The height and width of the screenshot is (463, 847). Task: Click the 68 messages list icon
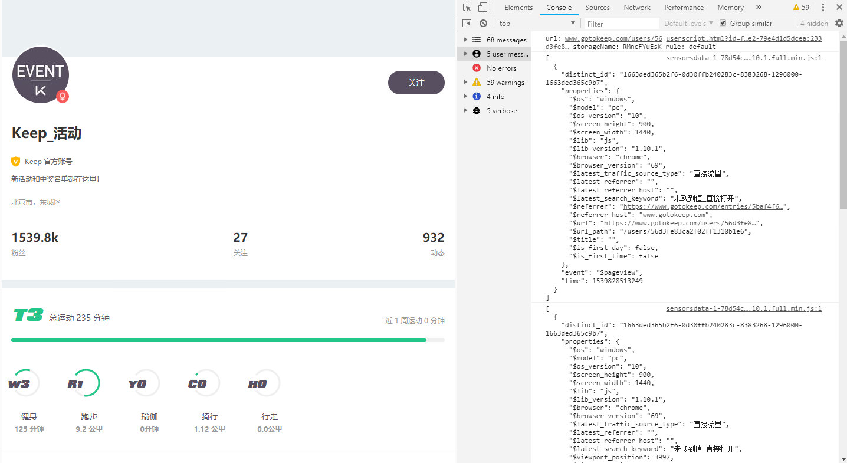coord(477,40)
